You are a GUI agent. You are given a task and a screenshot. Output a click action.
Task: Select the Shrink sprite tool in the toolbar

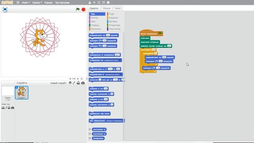point(104,2)
